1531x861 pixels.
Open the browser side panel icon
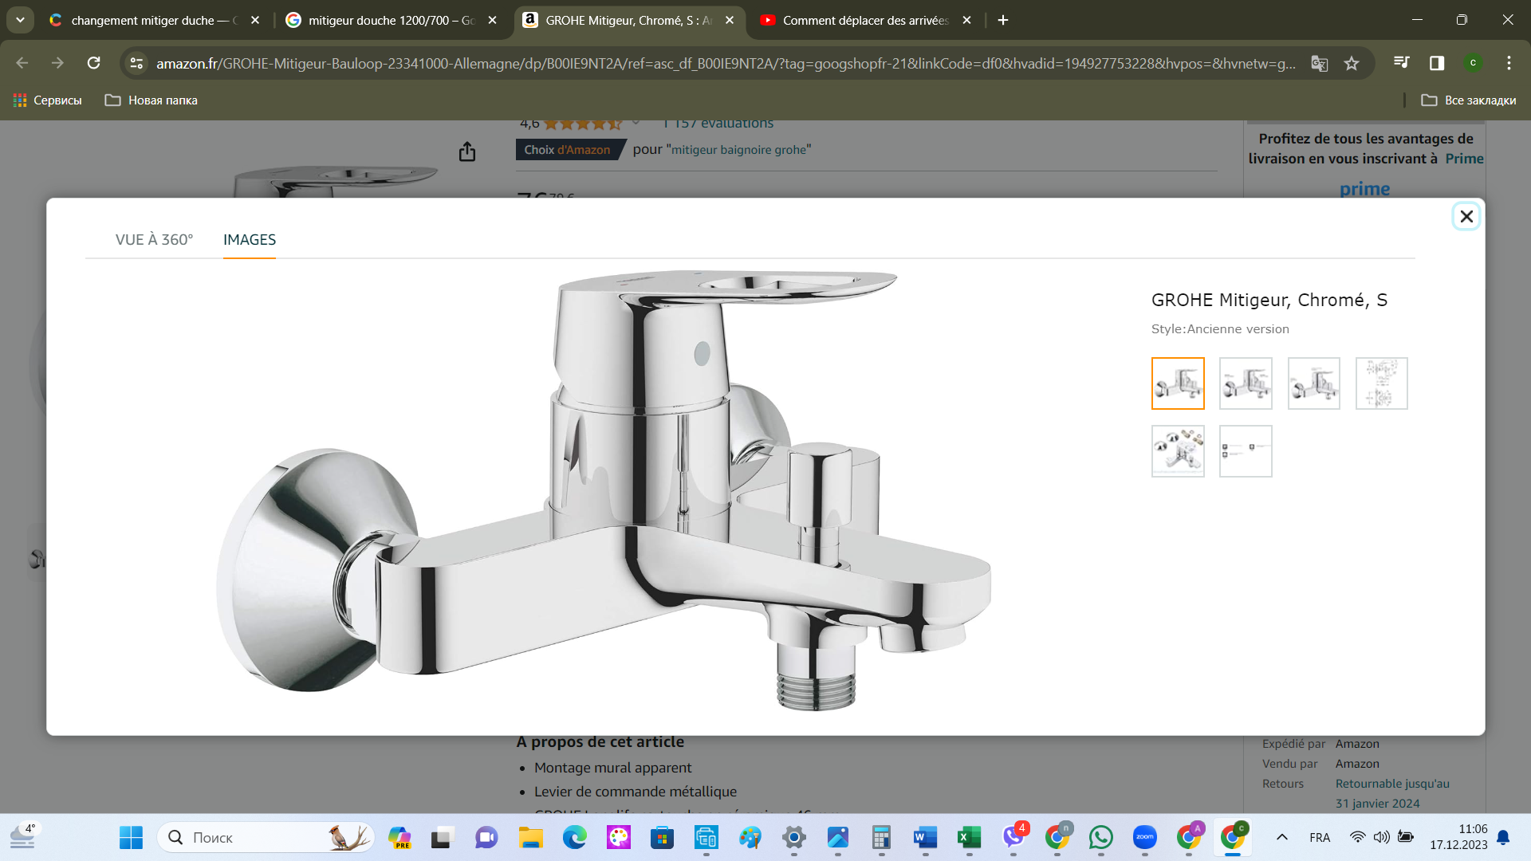pyautogui.click(x=1437, y=63)
